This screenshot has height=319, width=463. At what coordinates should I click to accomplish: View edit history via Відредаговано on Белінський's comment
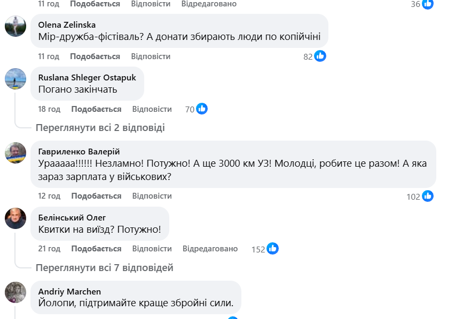pos(210,249)
